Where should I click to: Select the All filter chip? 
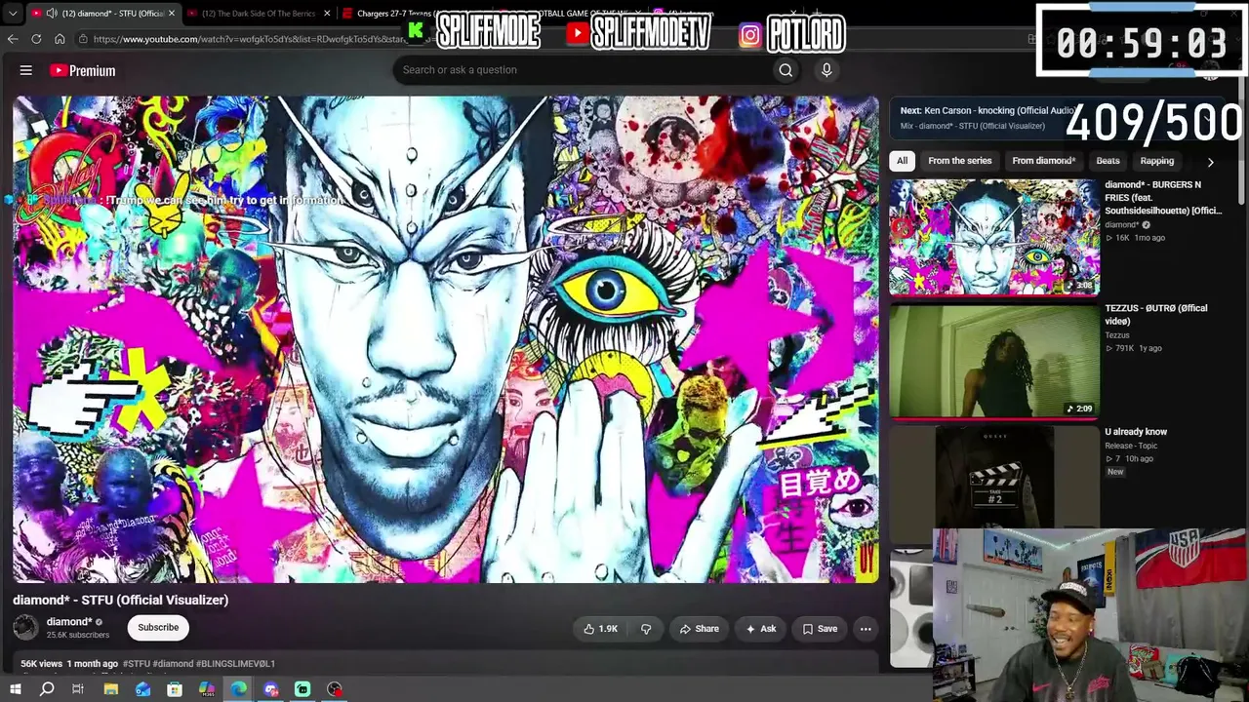(x=903, y=161)
